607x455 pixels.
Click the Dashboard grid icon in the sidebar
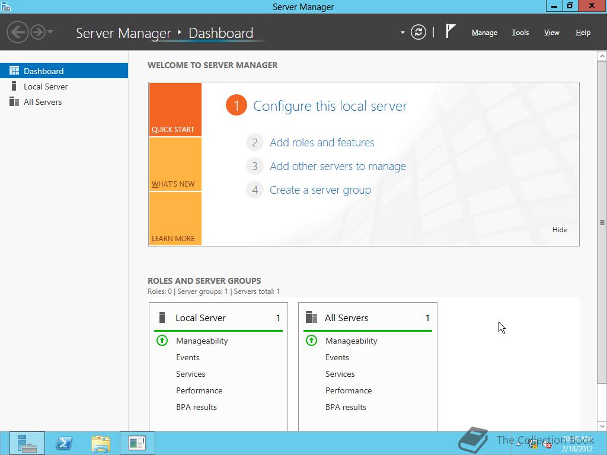(x=14, y=71)
